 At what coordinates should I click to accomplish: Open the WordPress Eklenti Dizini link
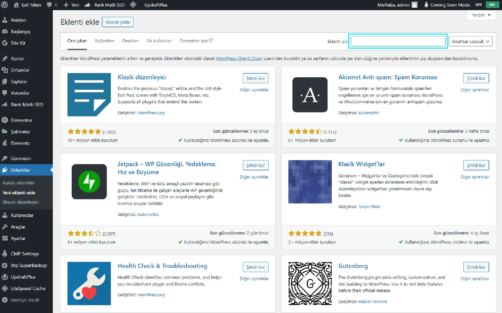click(x=239, y=58)
